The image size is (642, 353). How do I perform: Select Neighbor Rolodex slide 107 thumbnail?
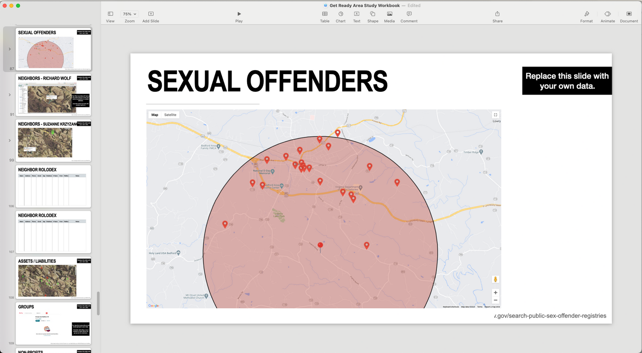(53, 232)
